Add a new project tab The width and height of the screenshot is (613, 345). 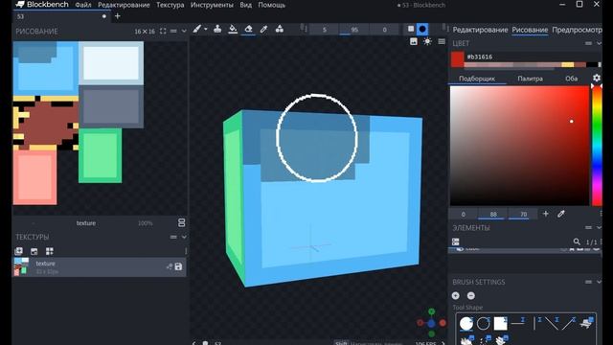(x=117, y=16)
